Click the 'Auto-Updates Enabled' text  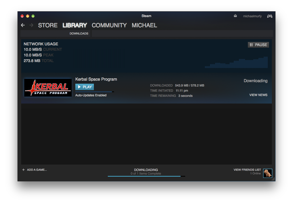click(x=91, y=95)
